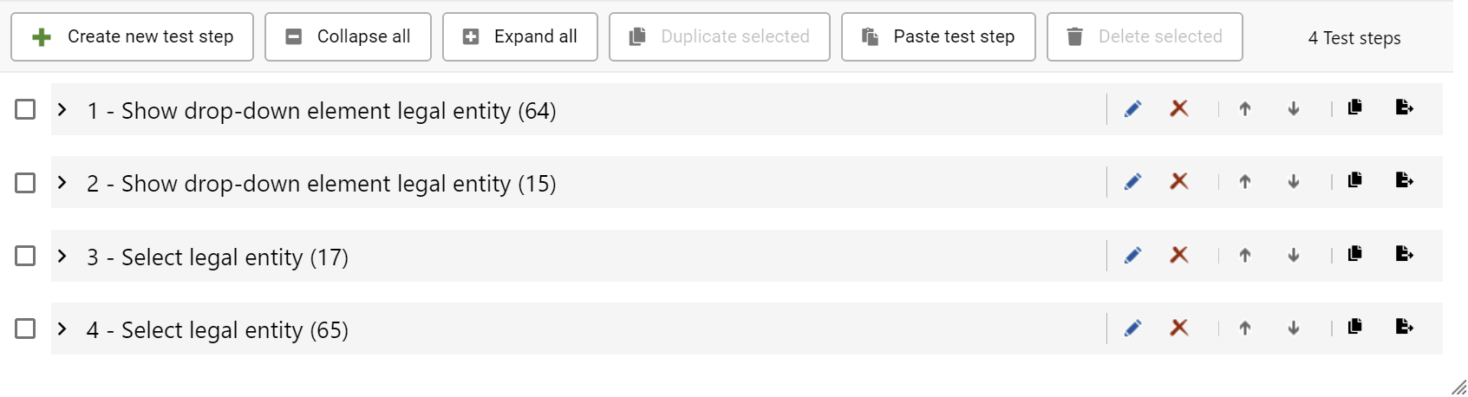Viewport: 1468px width, 397px height.
Task: Open the chevron of step 4
Action: [62, 329]
